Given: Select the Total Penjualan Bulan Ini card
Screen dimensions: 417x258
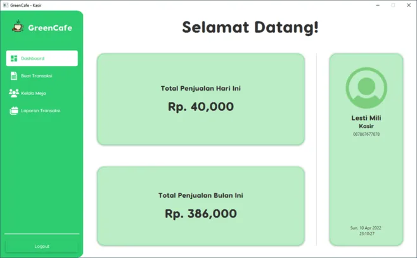Looking at the screenshot, I should point(201,206).
